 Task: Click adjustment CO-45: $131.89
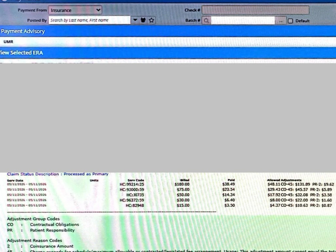pyautogui.click(x=295, y=184)
